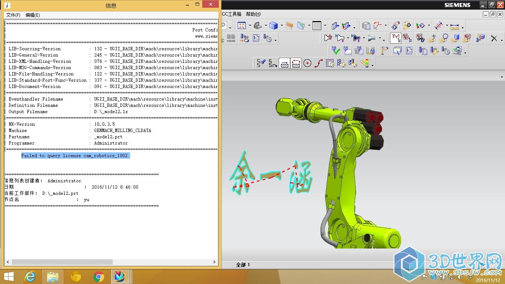Screen dimensions: 505x284
Task: Expand the rendering style cube dropdown arrow
Action: tap(282, 26)
